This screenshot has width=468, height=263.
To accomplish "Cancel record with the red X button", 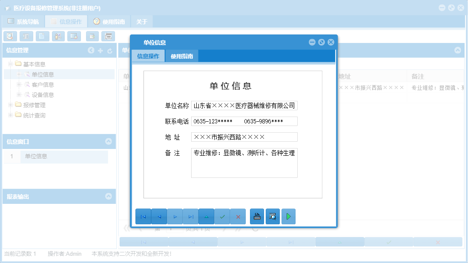I will click(x=238, y=216).
